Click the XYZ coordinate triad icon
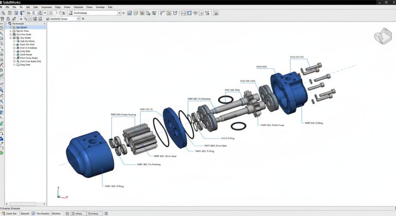Screen dimensions: 396x216 coord(61,194)
